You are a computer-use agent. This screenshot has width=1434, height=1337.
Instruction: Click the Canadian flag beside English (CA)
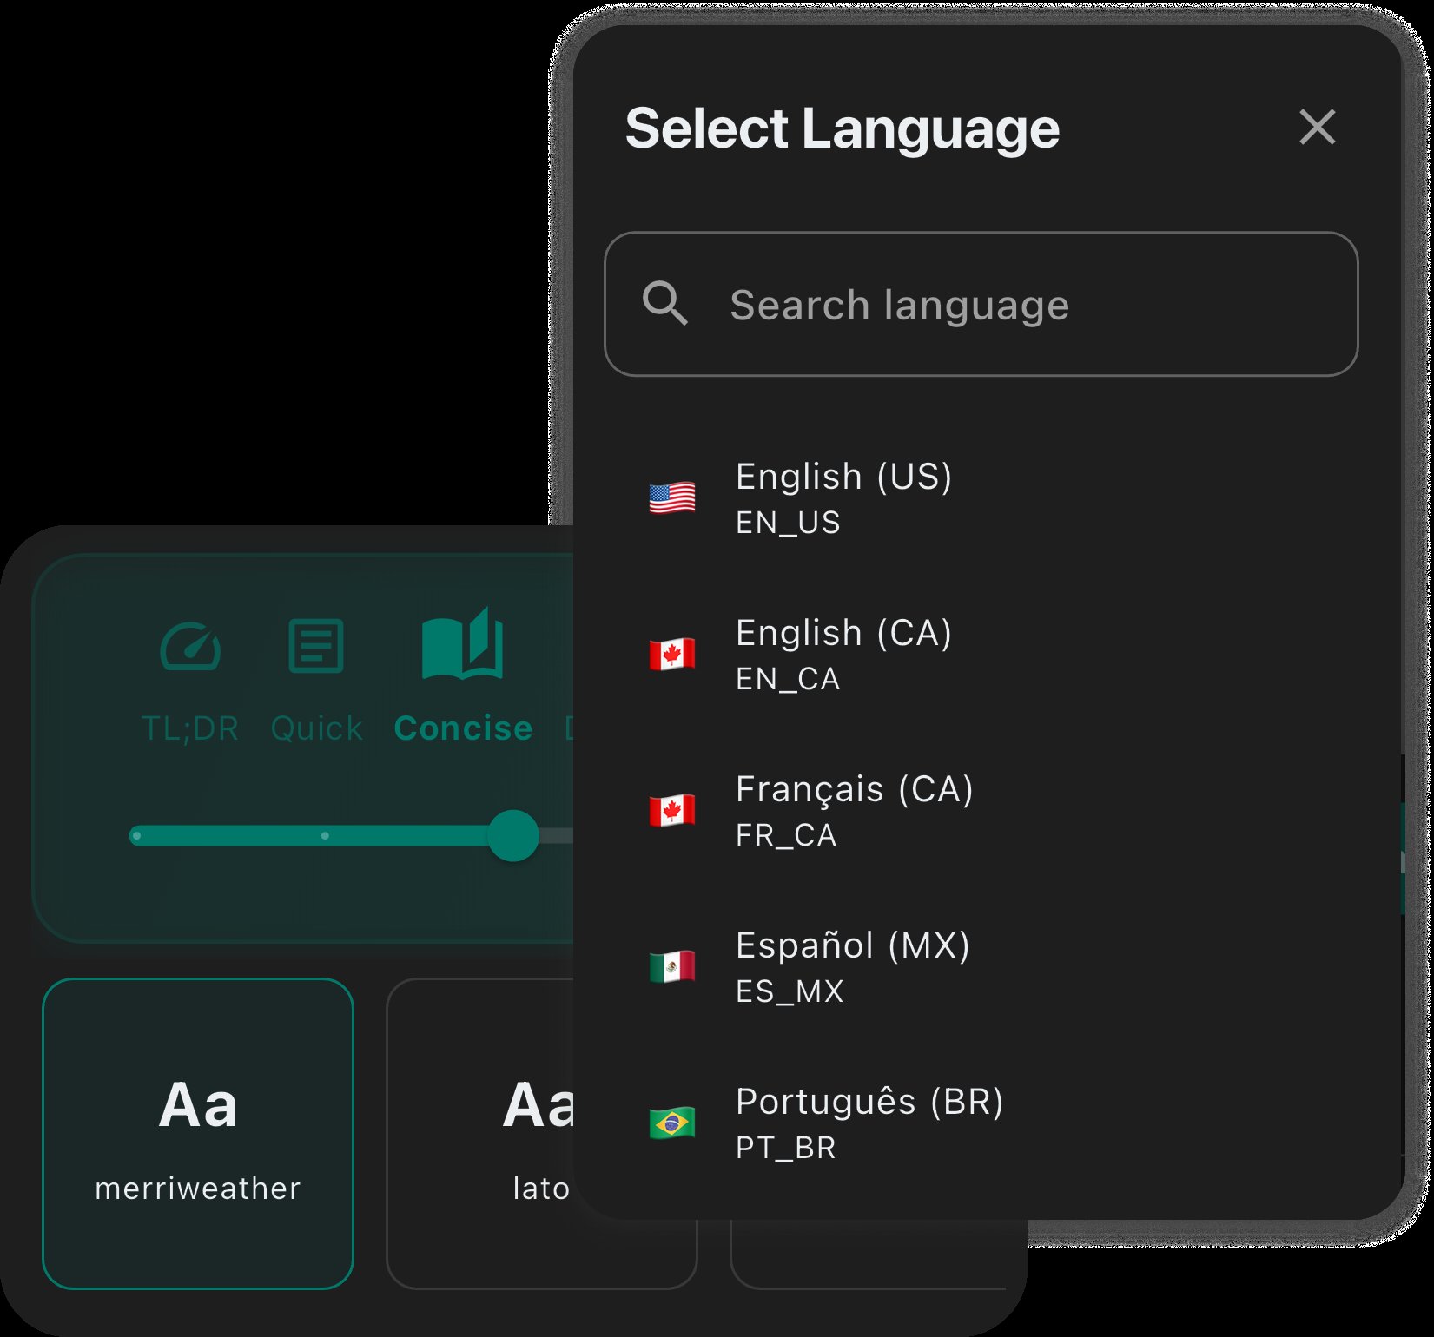point(672,655)
